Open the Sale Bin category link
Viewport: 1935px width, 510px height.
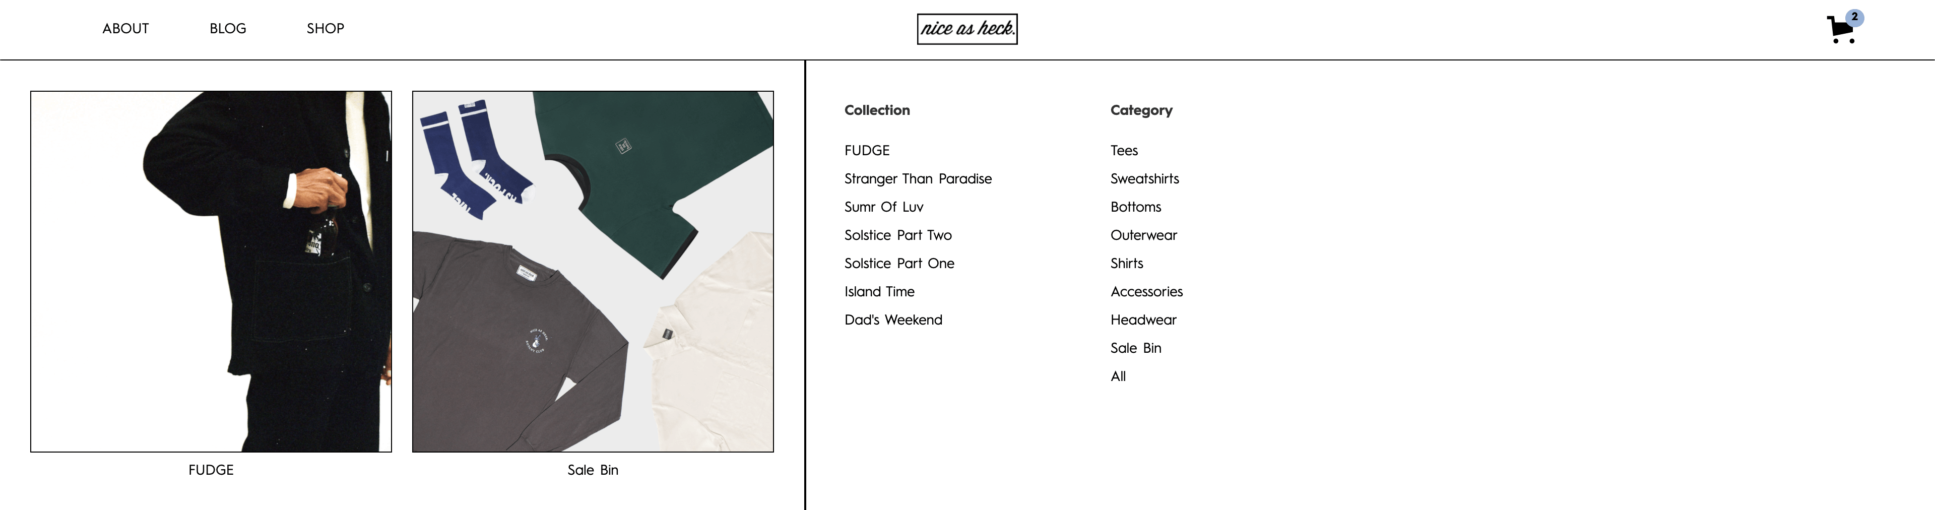[1136, 348]
